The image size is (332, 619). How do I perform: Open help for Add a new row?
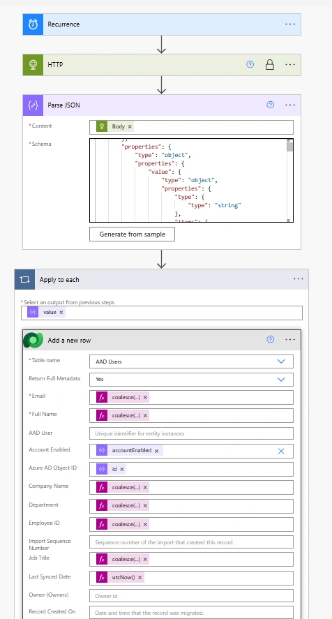coord(271,339)
